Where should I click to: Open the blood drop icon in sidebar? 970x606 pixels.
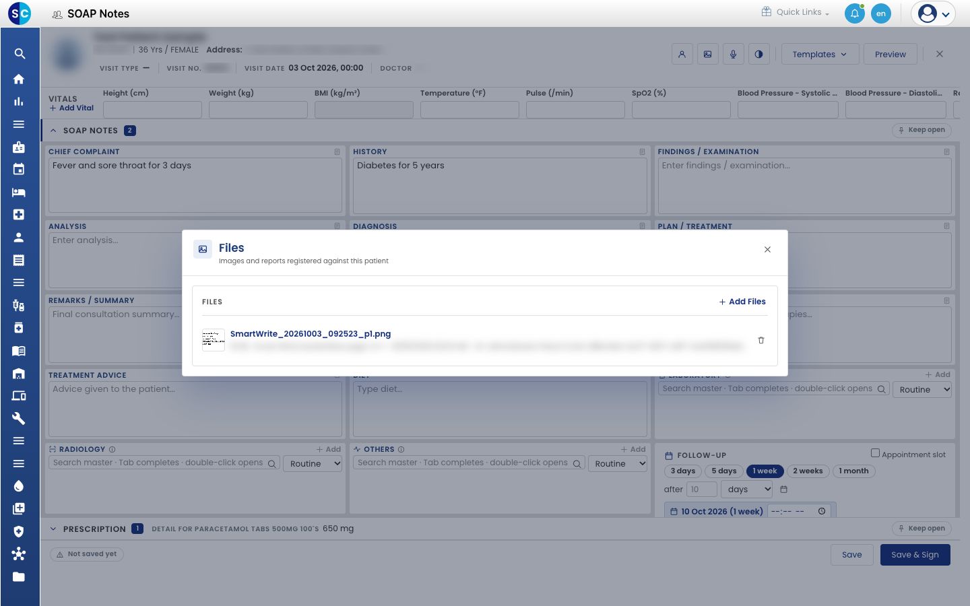coord(19,486)
